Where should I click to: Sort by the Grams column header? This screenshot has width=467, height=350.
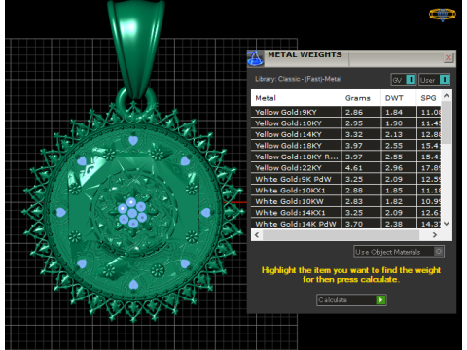pos(361,98)
